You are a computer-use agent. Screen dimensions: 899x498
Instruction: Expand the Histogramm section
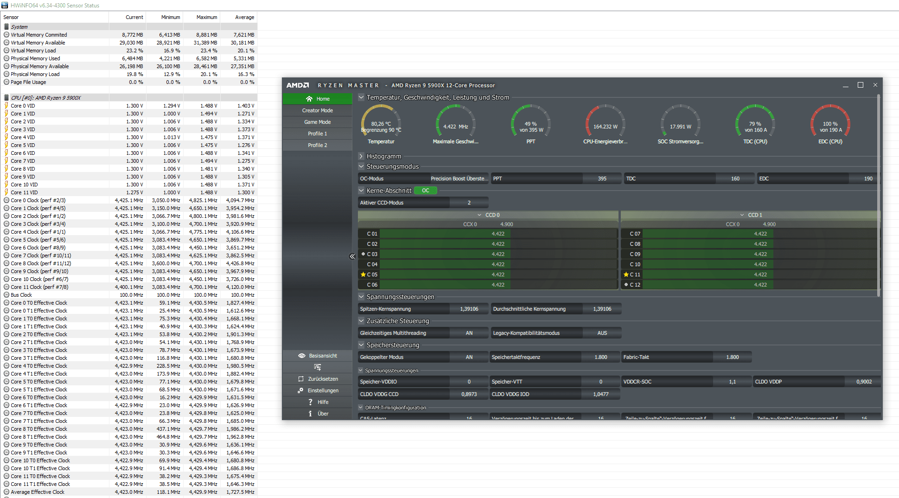click(361, 156)
